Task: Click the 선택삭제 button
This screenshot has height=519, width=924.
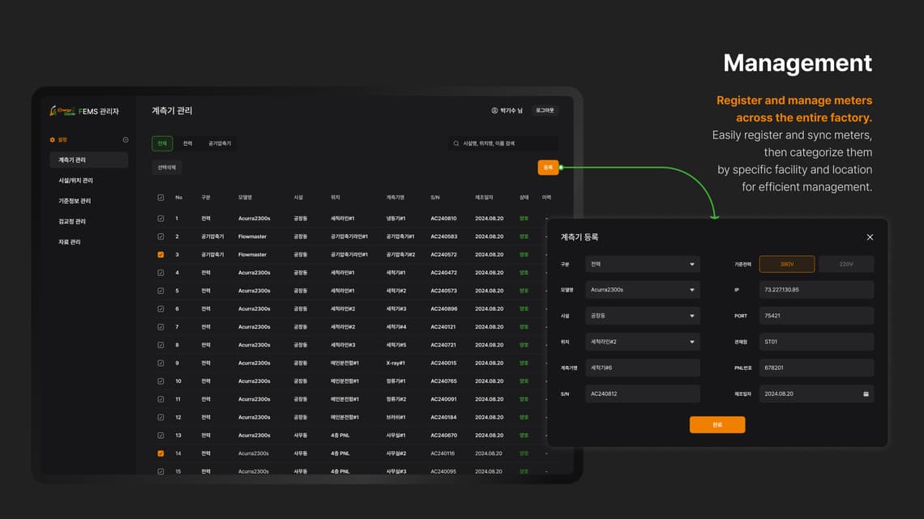Action: point(167,168)
